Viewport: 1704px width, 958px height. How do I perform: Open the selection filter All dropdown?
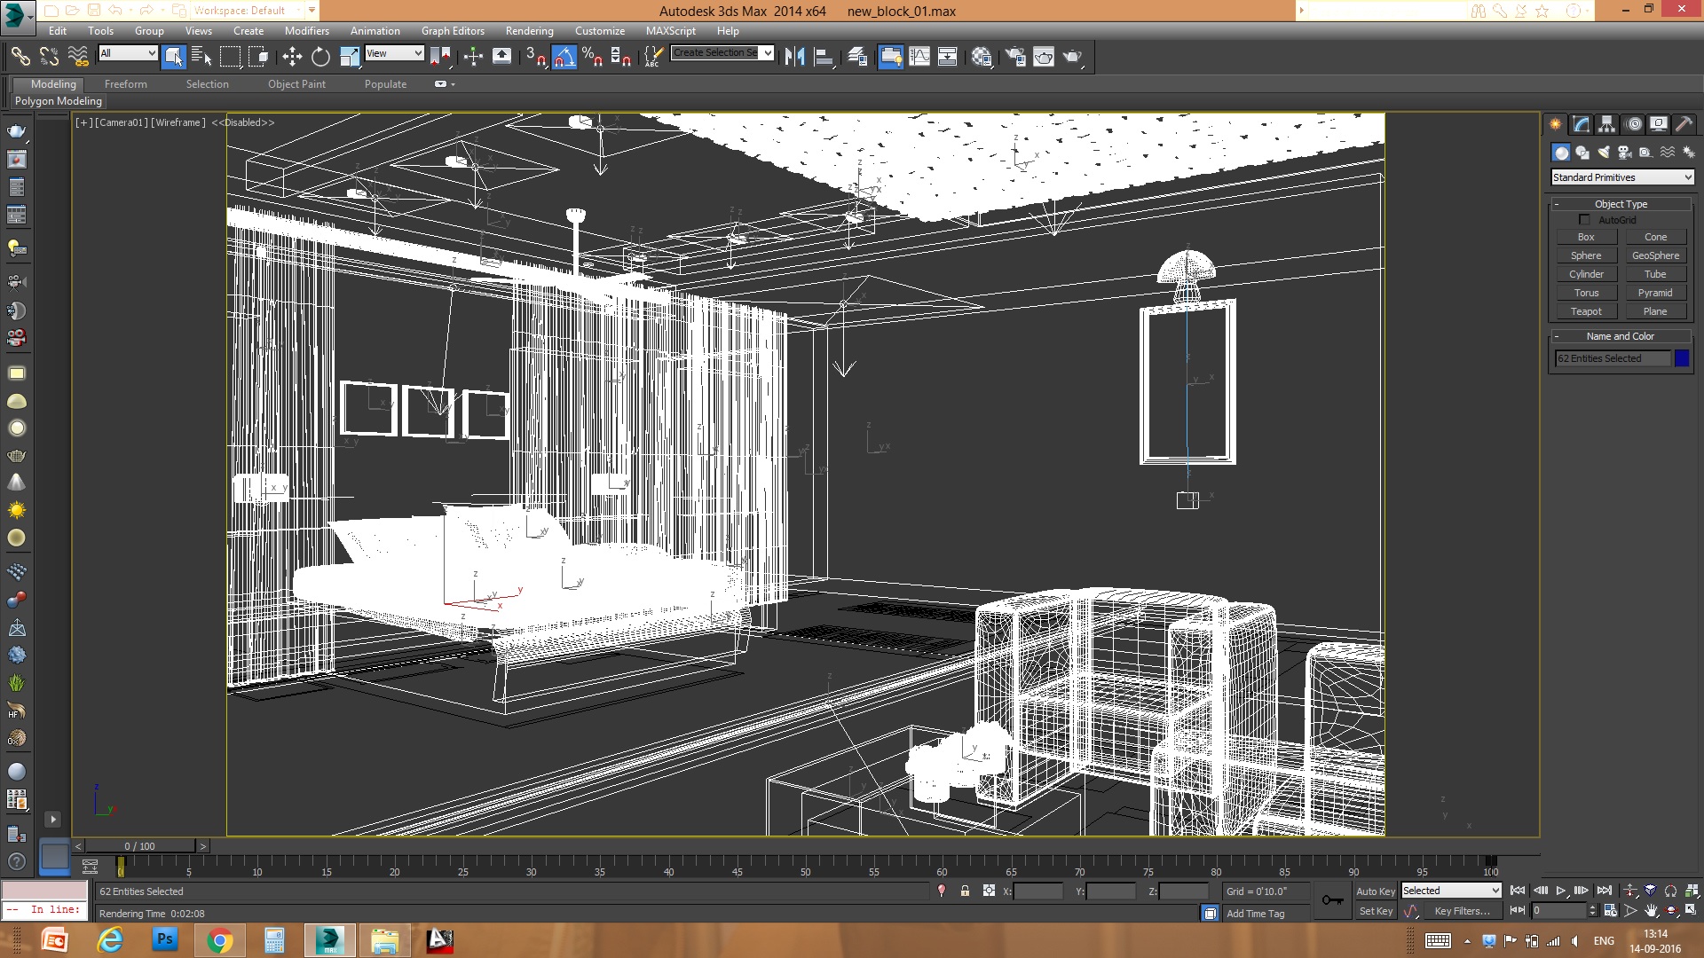click(x=128, y=53)
